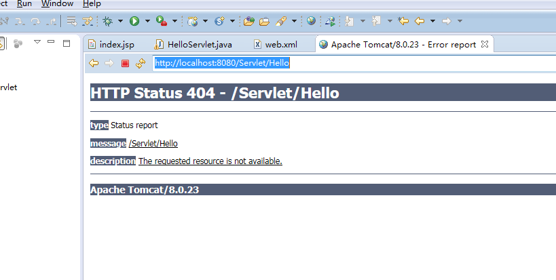Viewport: 556px width, 280px height.
Task: Open the Next Annotation dropdown arrow
Action: [x=363, y=21]
